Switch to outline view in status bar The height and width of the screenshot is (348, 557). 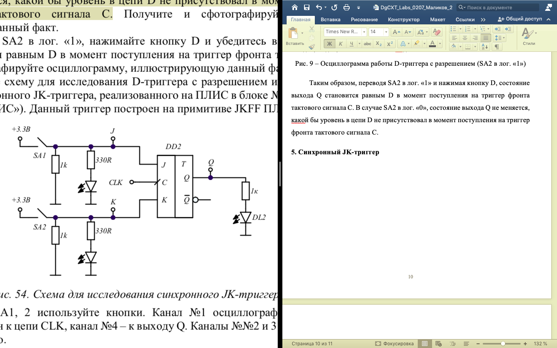pos(453,343)
